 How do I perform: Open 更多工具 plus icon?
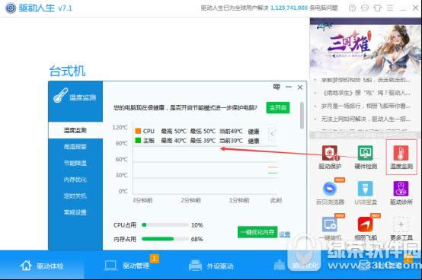(401, 224)
